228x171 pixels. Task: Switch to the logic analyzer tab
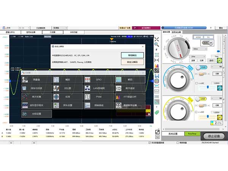pos(10,32)
